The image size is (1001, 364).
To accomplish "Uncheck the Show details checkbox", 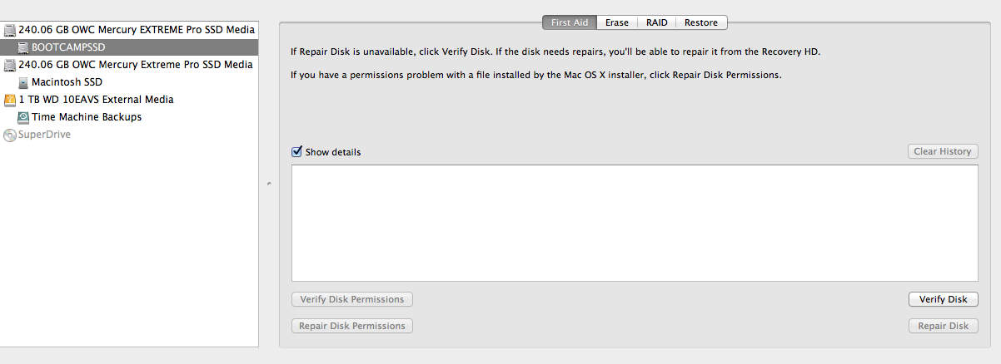I will click(x=296, y=152).
